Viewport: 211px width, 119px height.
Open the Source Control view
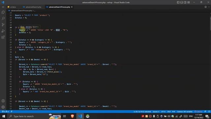tap(3, 24)
